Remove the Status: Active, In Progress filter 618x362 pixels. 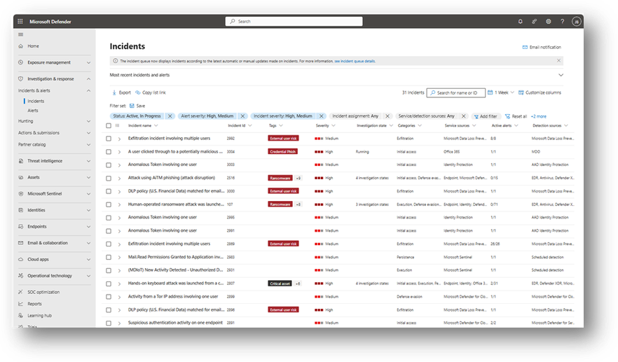coord(170,116)
